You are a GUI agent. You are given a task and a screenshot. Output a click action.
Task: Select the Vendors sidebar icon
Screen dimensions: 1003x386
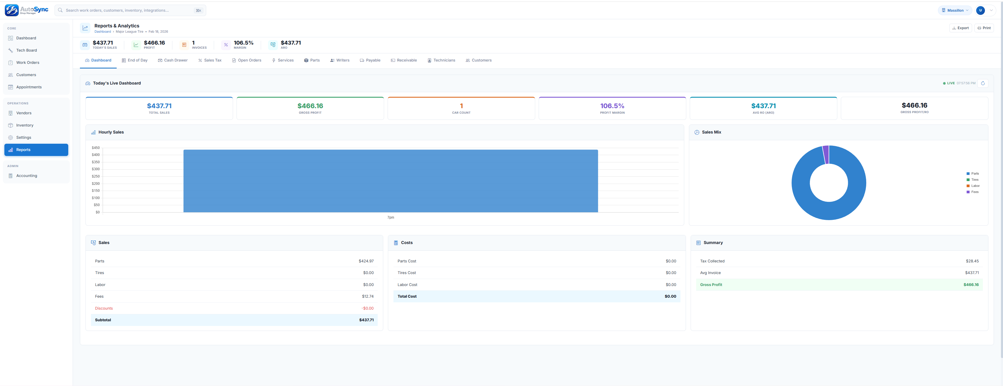click(10, 113)
